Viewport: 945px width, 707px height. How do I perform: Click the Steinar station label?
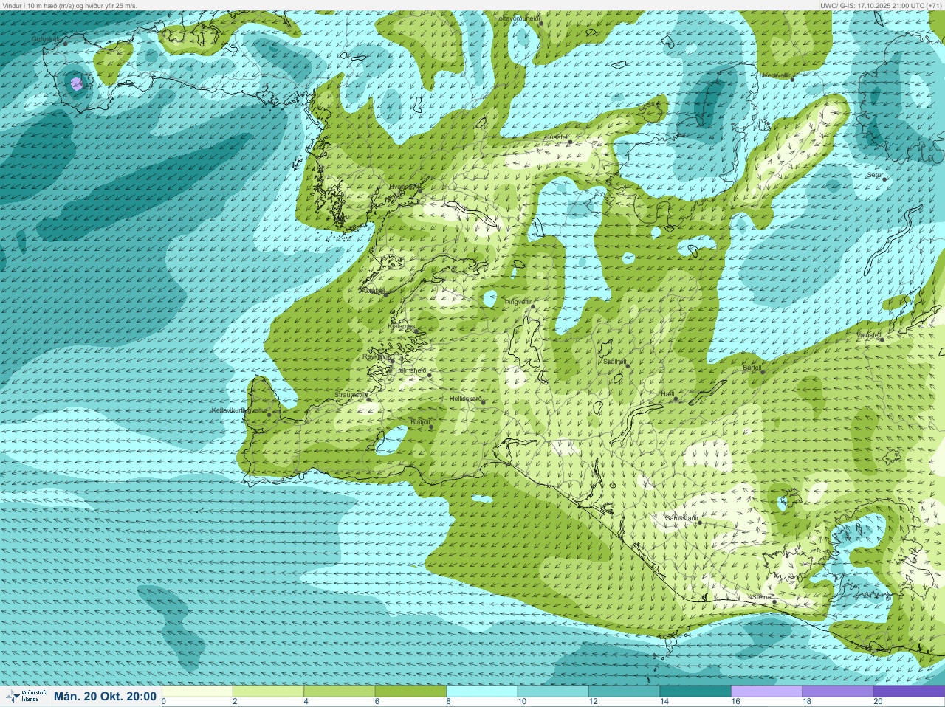click(x=762, y=596)
